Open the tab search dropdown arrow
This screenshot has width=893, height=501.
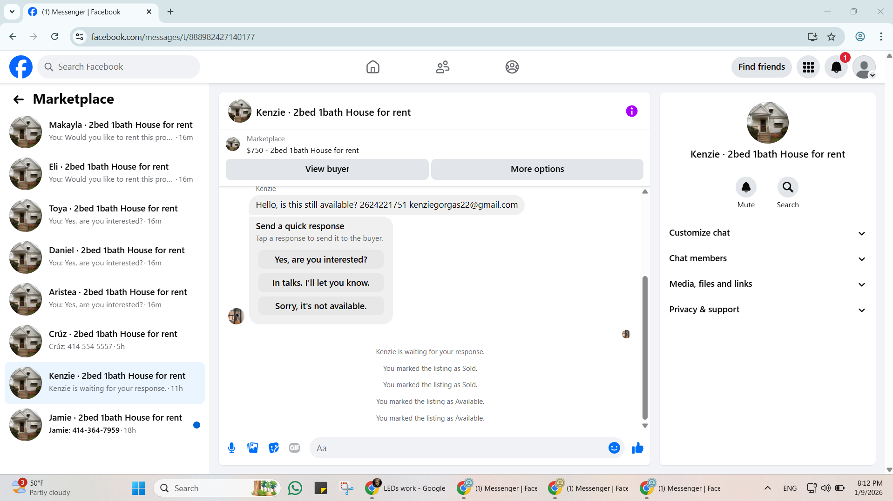tap(12, 12)
